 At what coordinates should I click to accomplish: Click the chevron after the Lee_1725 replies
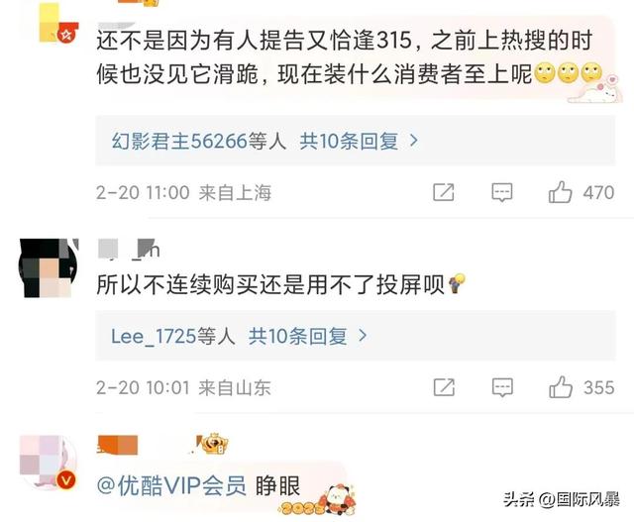[x=363, y=335]
